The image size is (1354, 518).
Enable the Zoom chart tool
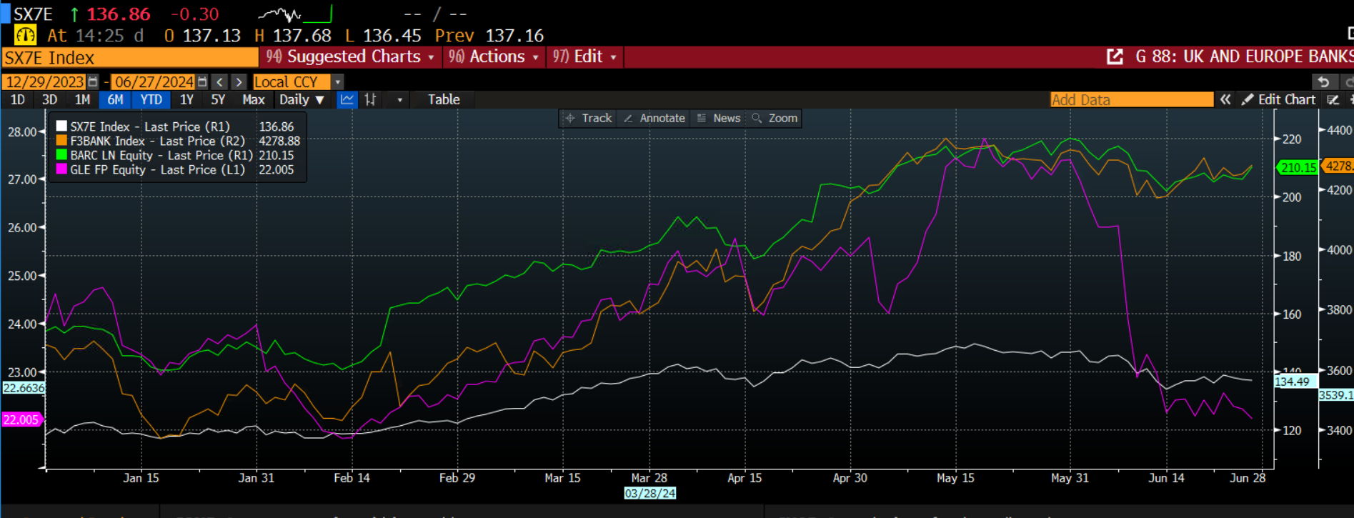click(x=775, y=119)
